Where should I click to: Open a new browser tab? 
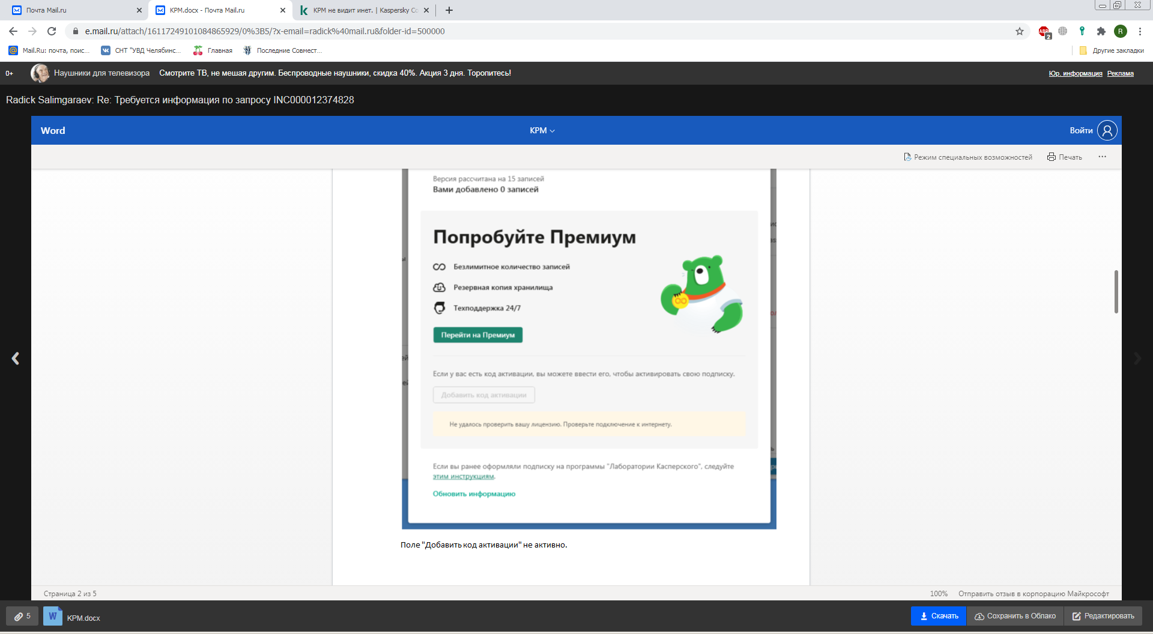(449, 10)
